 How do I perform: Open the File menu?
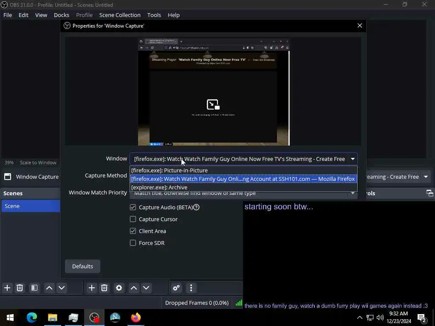[8, 15]
